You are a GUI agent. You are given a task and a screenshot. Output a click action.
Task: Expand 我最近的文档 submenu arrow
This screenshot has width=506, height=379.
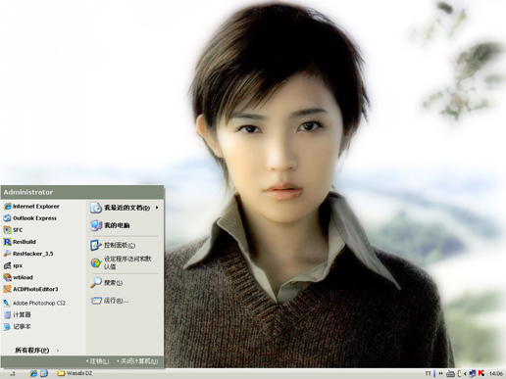[x=157, y=208]
